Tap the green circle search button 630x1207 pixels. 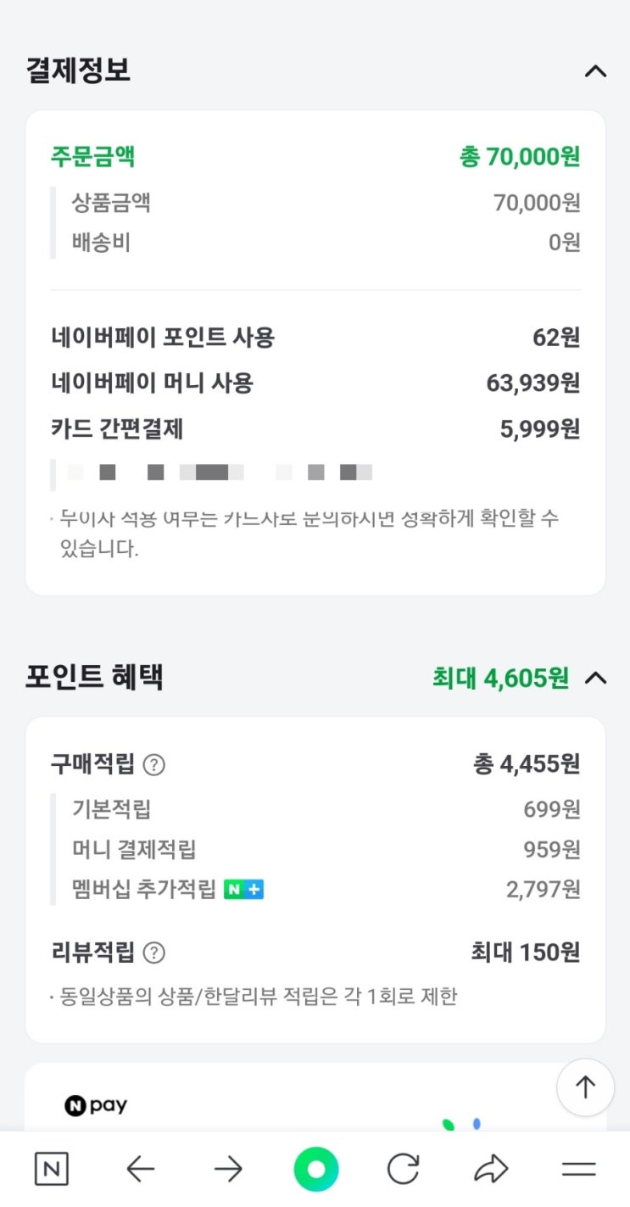[315, 1170]
